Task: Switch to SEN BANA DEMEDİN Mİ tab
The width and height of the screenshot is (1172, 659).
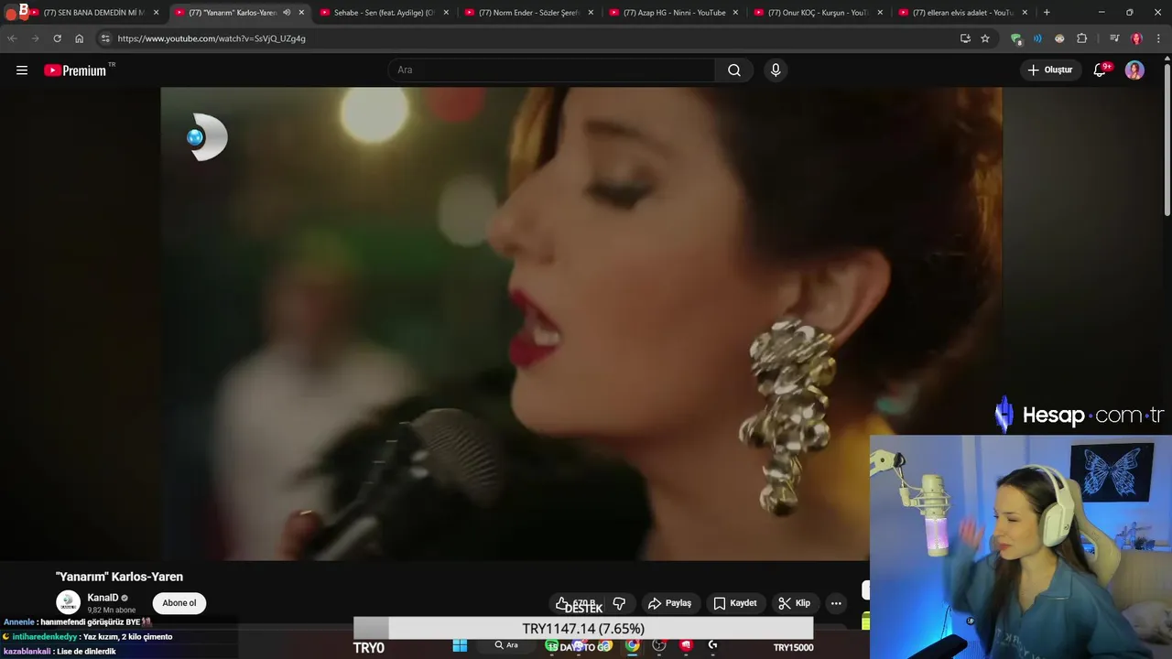Action: [x=94, y=13]
